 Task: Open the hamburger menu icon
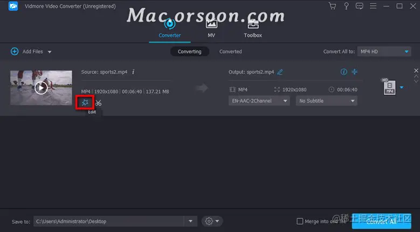(373, 6)
